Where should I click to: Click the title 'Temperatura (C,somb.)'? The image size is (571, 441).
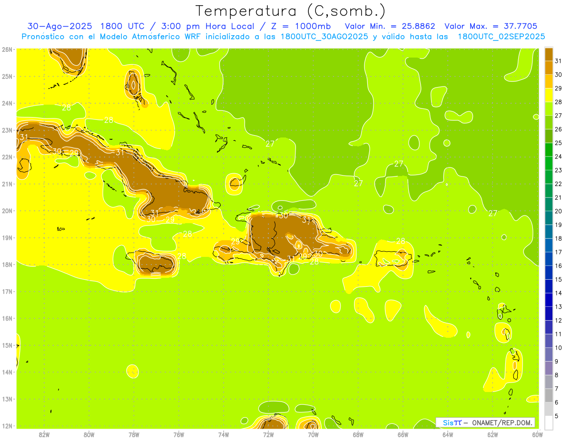point(291,11)
